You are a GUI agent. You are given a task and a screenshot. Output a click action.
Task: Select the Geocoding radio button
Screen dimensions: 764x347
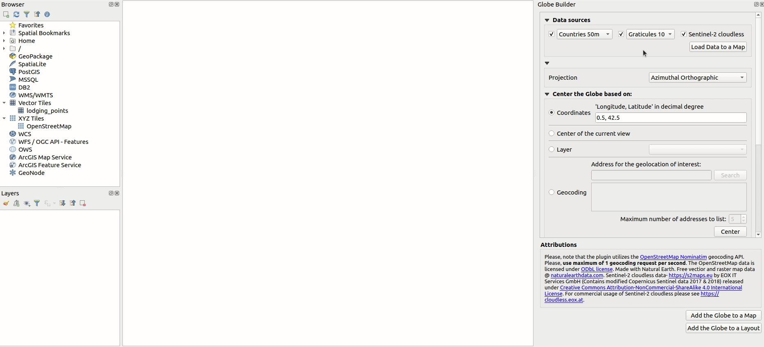(552, 192)
